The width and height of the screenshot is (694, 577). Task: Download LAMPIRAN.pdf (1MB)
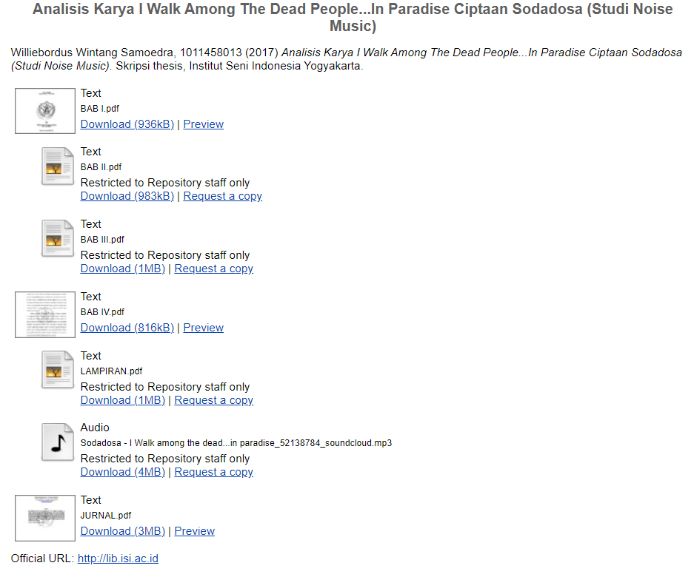tap(123, 400)
